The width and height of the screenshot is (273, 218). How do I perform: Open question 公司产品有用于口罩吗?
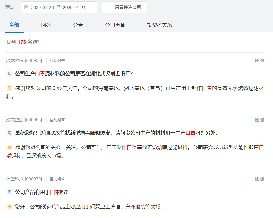pyautogui.click(x=41, y=192)
